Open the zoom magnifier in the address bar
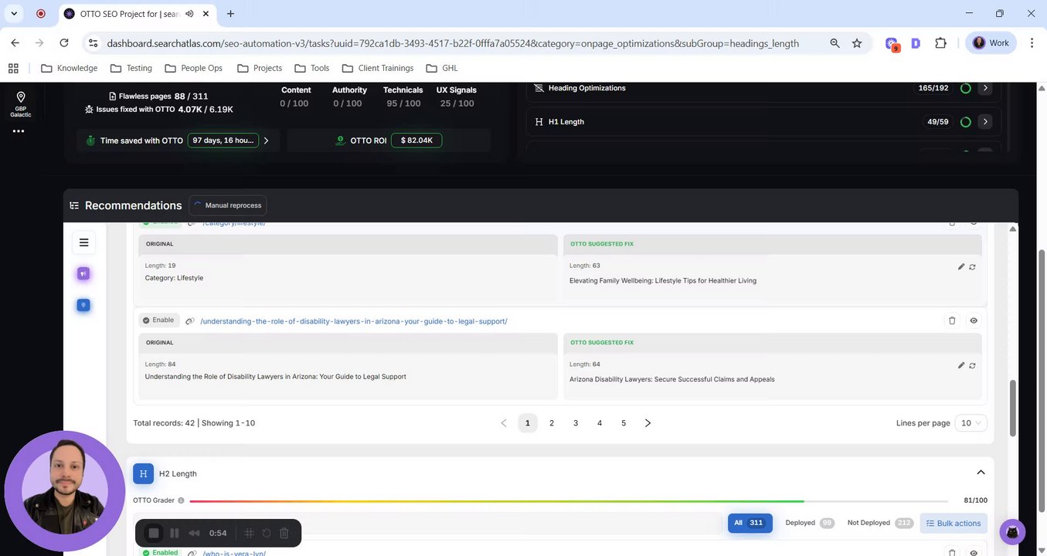Viewport: 1047px width, 556px height. click(x=835, y=43)
